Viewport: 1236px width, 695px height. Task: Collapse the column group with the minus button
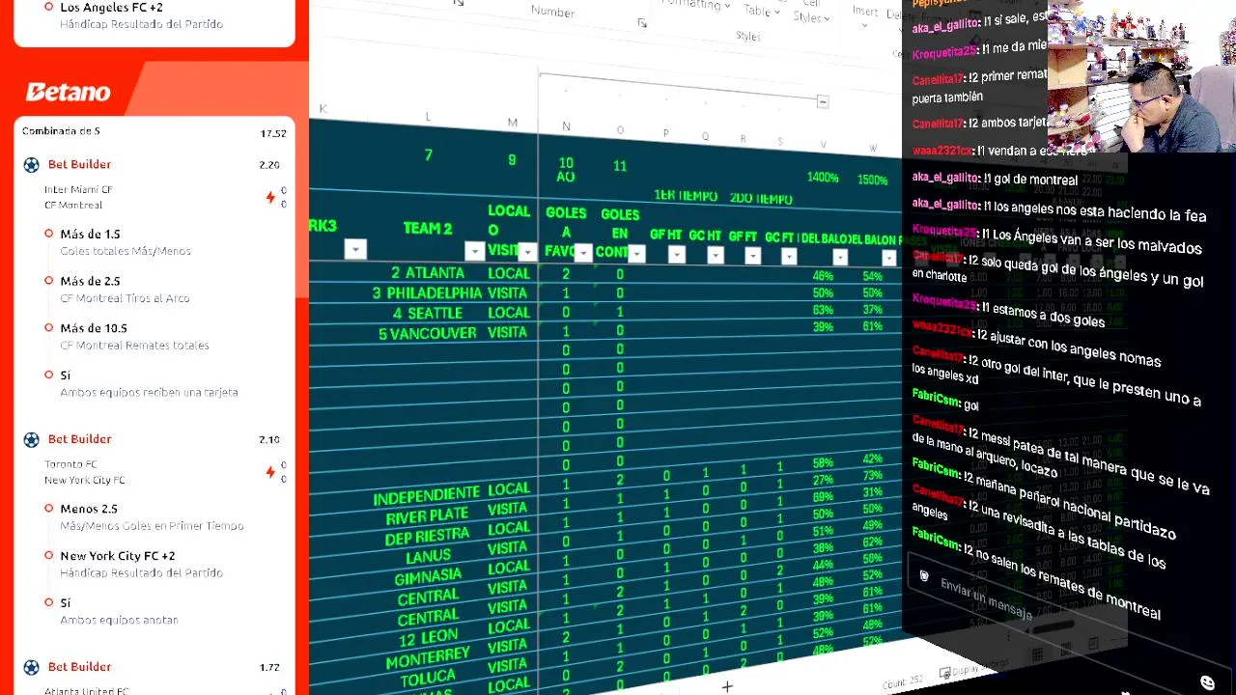coord(822,102)
